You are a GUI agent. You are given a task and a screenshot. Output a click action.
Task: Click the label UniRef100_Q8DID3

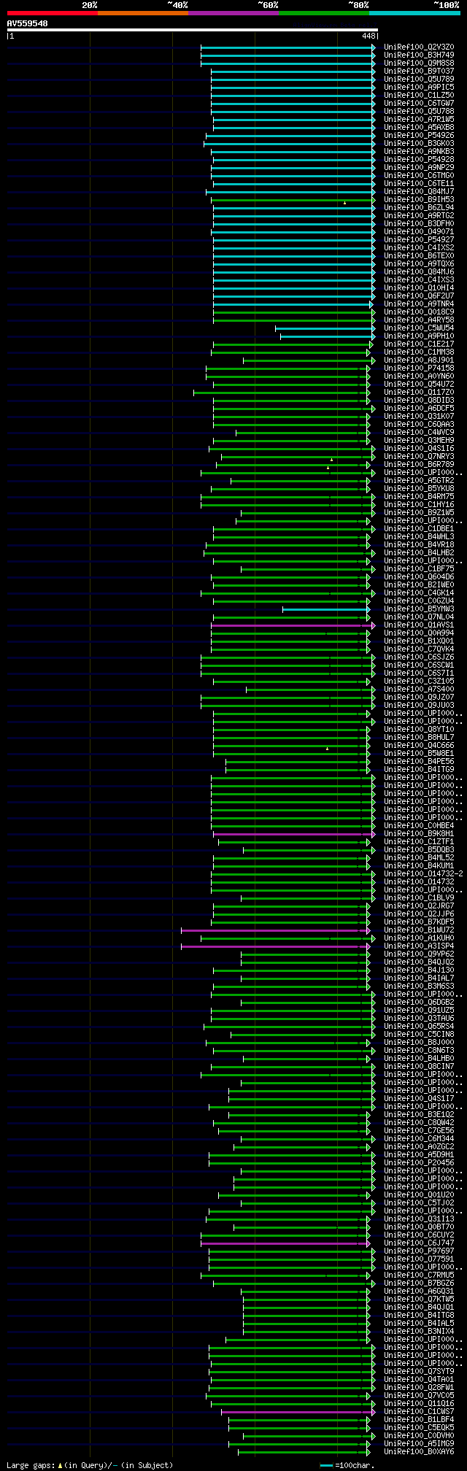pyautogui.click(x=419, y=401)
